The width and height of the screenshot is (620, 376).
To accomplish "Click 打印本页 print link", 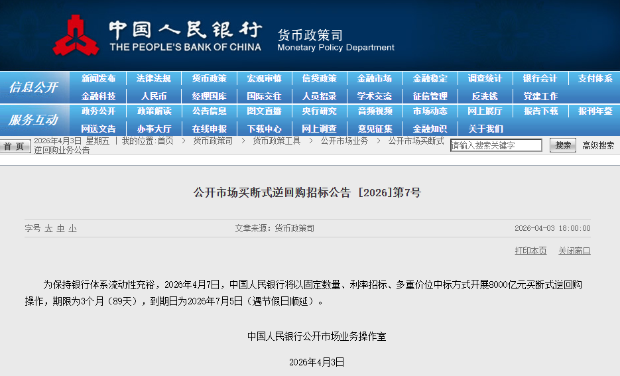I will point(530,251).
